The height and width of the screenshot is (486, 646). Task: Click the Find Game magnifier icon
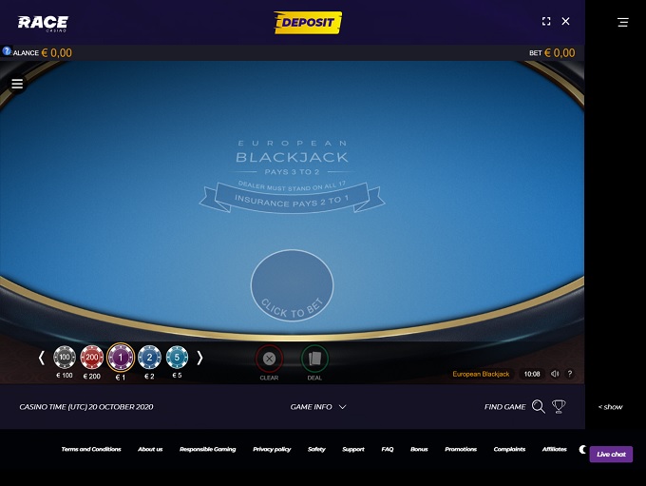coord(538,406)
